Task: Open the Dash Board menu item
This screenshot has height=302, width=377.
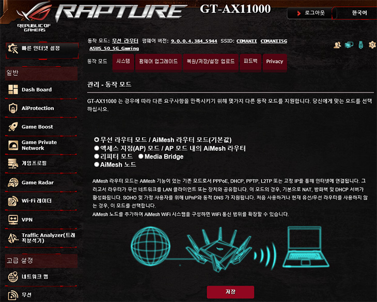Action: pos(41,90)
